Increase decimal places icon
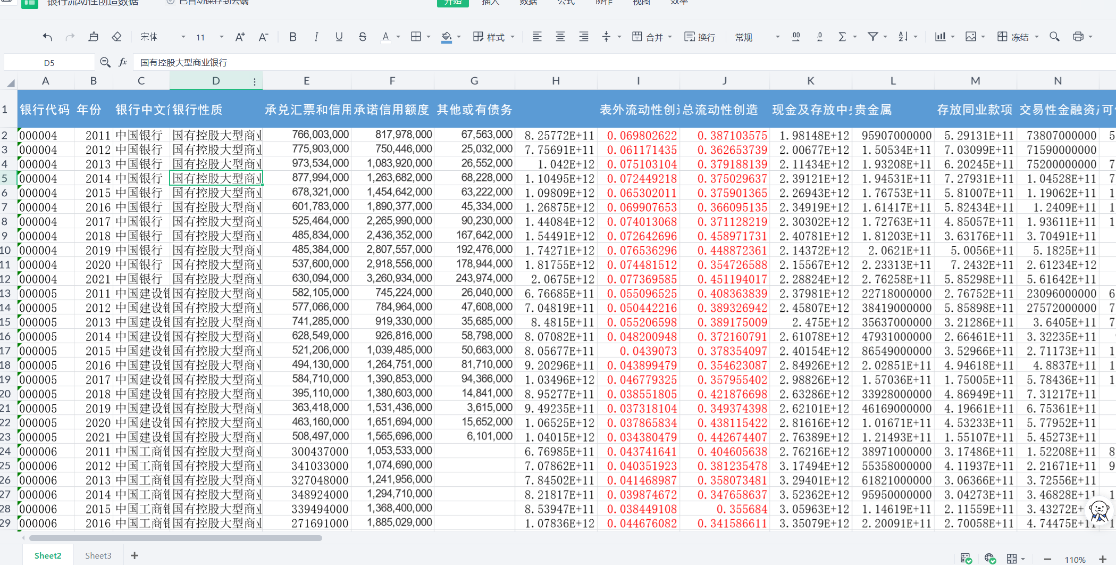Image resolution: width=1116 pixels, height=565 pixels. [x=796, y=37]
